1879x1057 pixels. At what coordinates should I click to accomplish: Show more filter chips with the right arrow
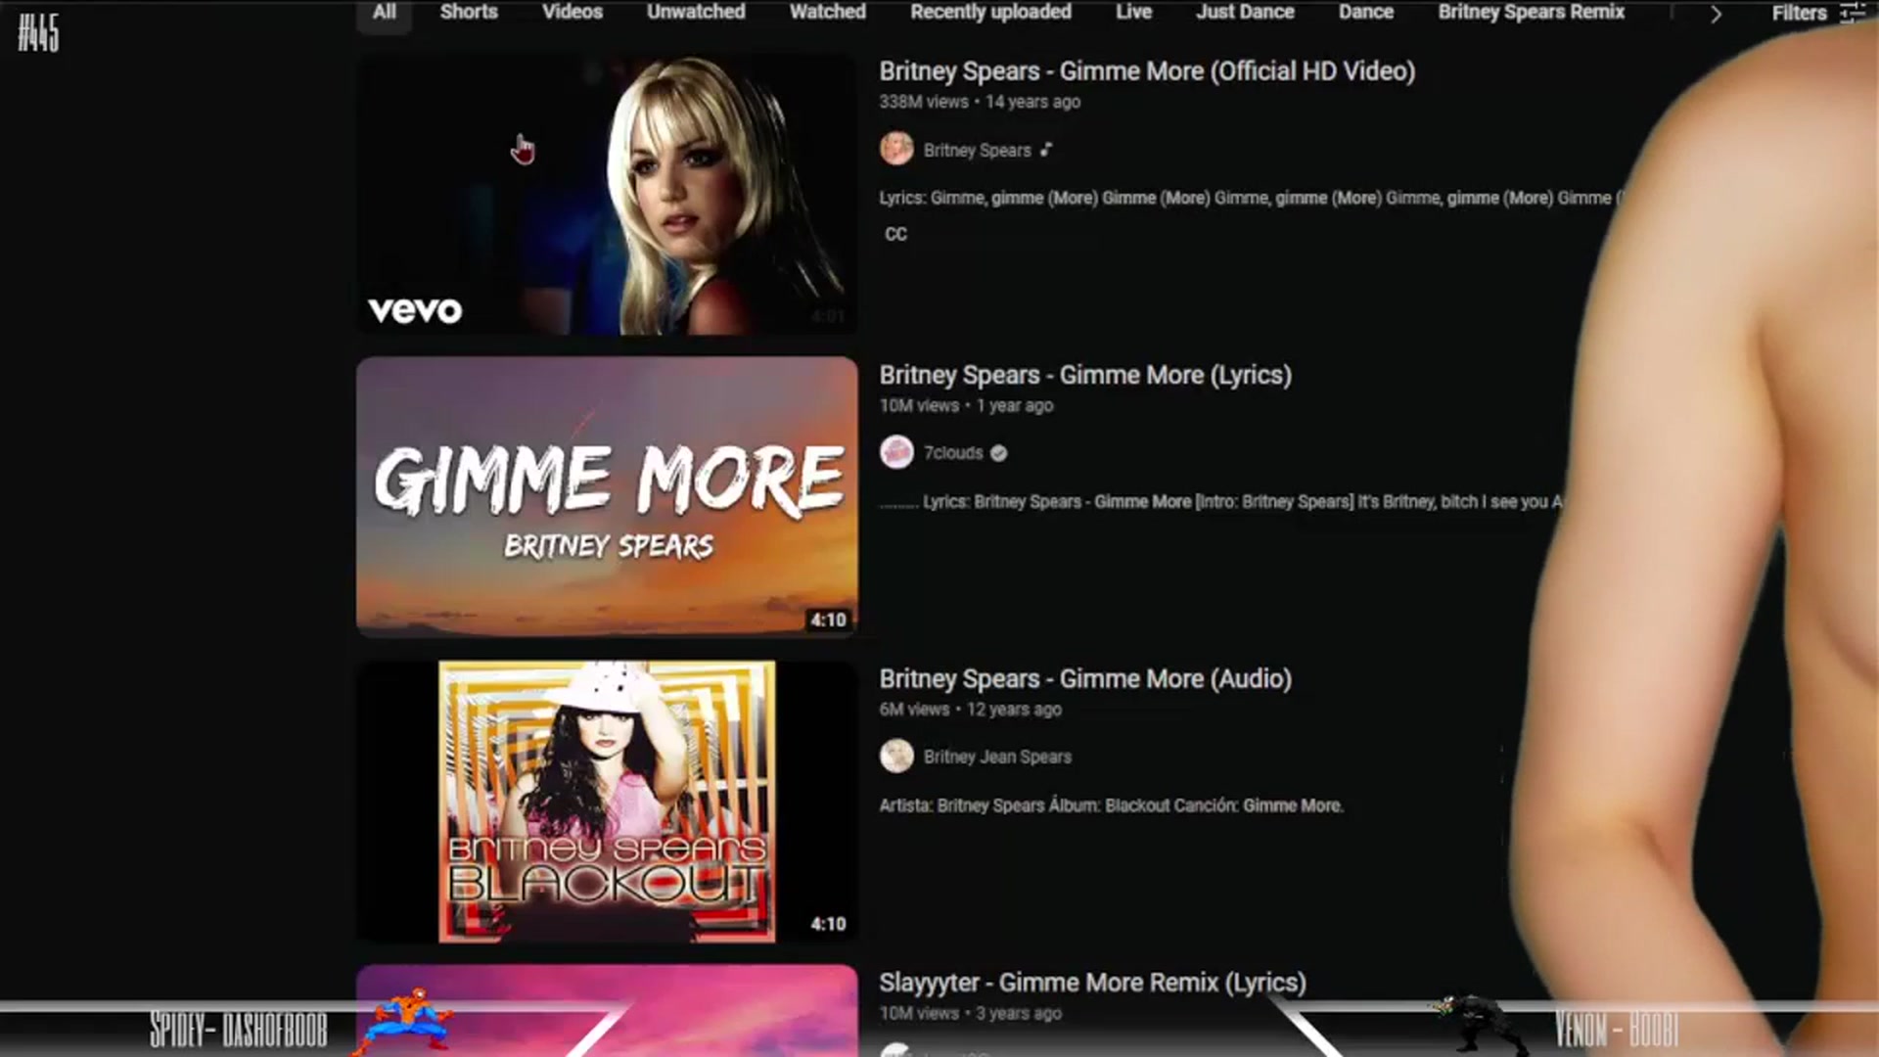(1716, 14)
